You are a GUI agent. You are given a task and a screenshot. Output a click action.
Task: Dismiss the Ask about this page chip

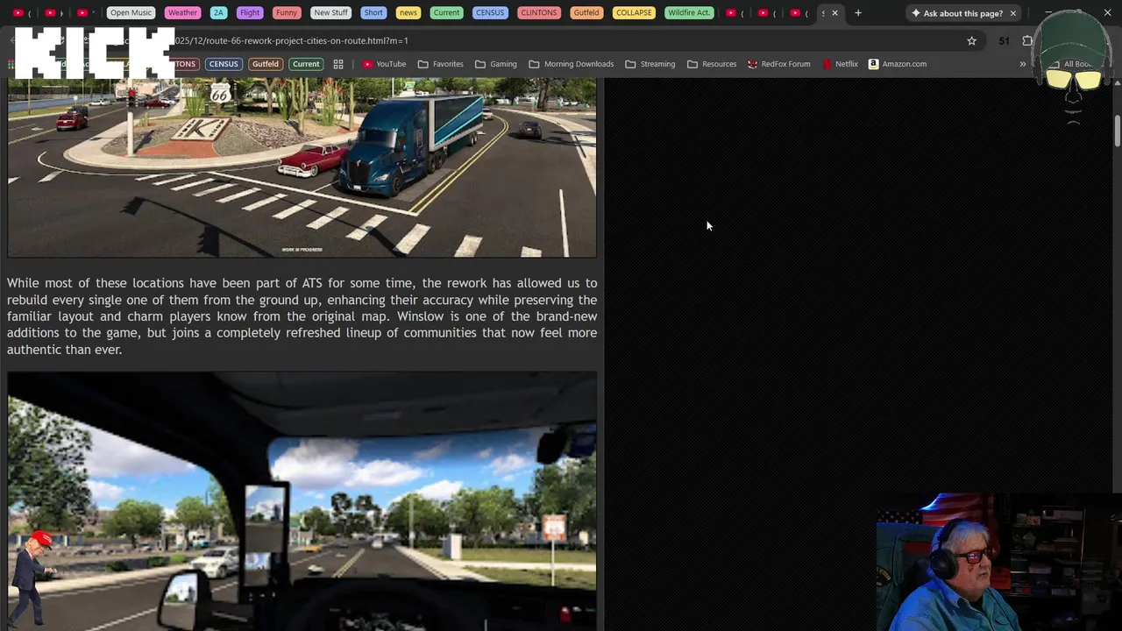(x=1012, y=13)
